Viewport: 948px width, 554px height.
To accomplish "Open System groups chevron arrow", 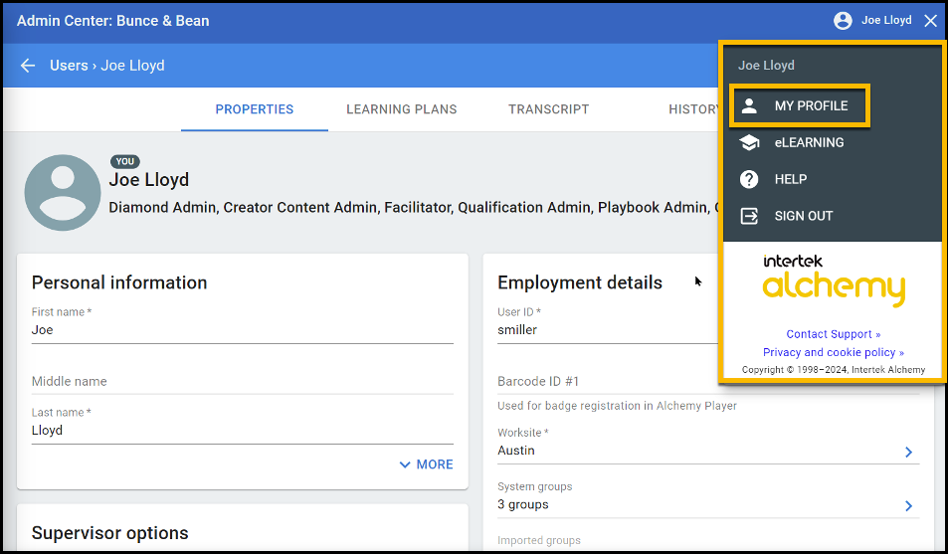I will 908,505.
